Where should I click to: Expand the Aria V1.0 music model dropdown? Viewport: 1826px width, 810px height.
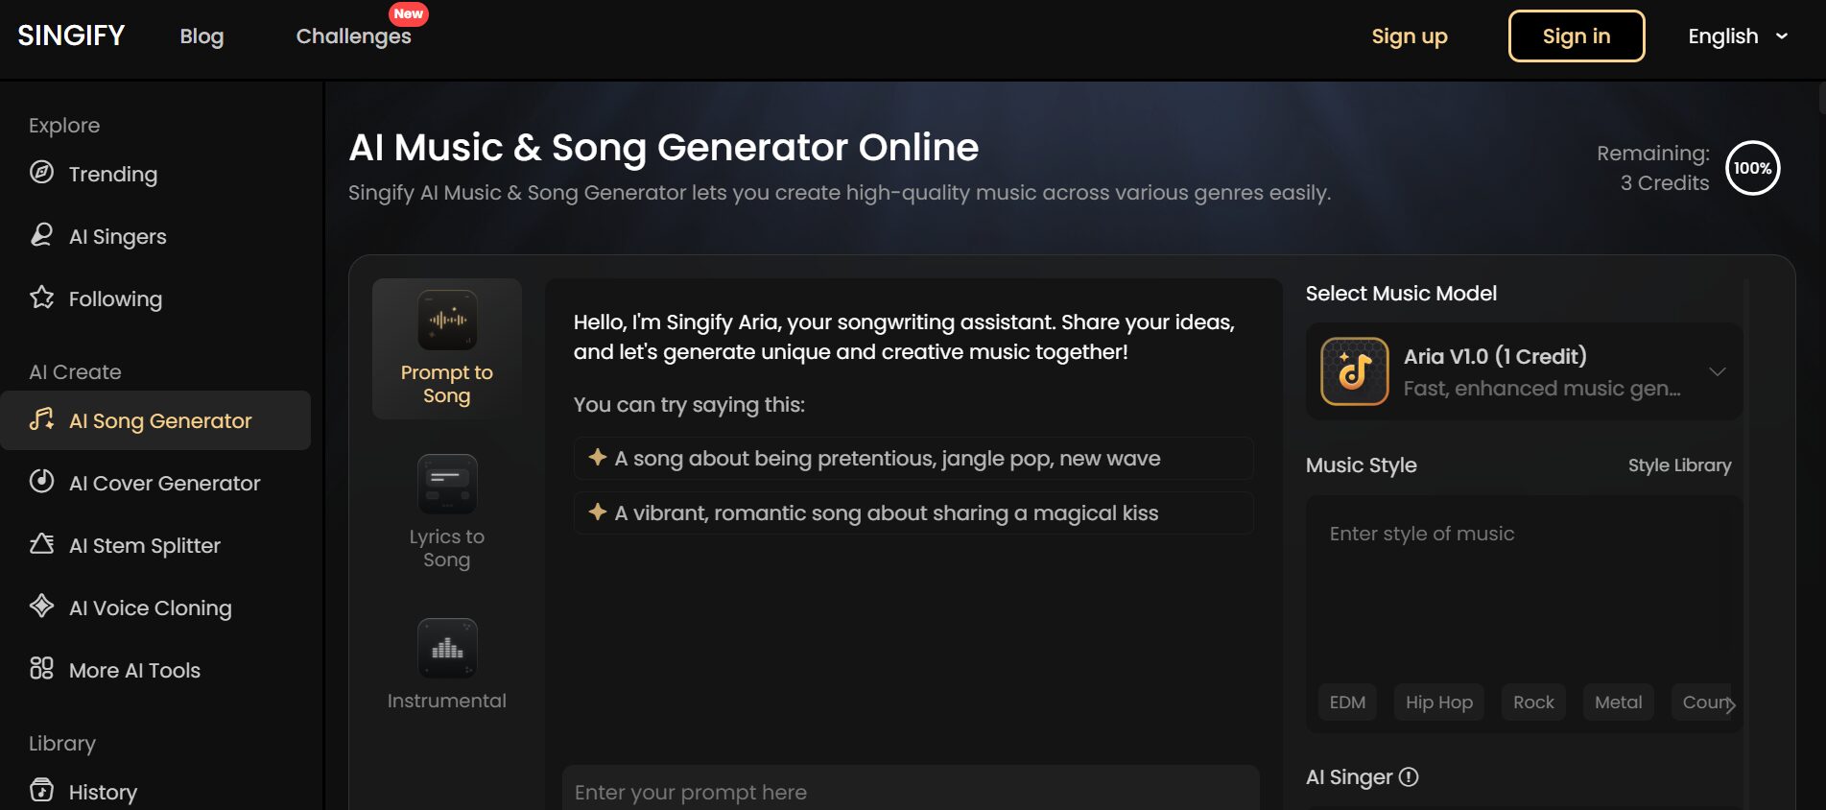[x=1718, y=371]
